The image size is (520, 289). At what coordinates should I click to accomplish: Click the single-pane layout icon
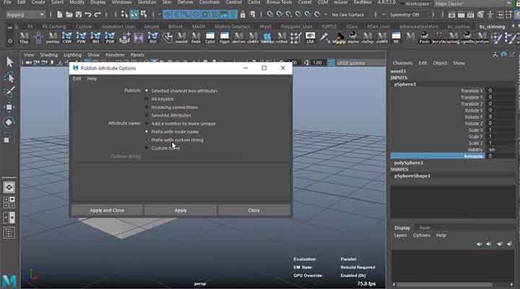pos(9,186)
